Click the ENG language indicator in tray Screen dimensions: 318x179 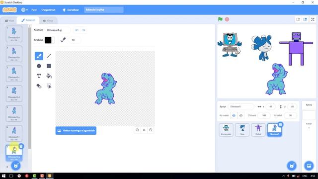pos(305,176)
